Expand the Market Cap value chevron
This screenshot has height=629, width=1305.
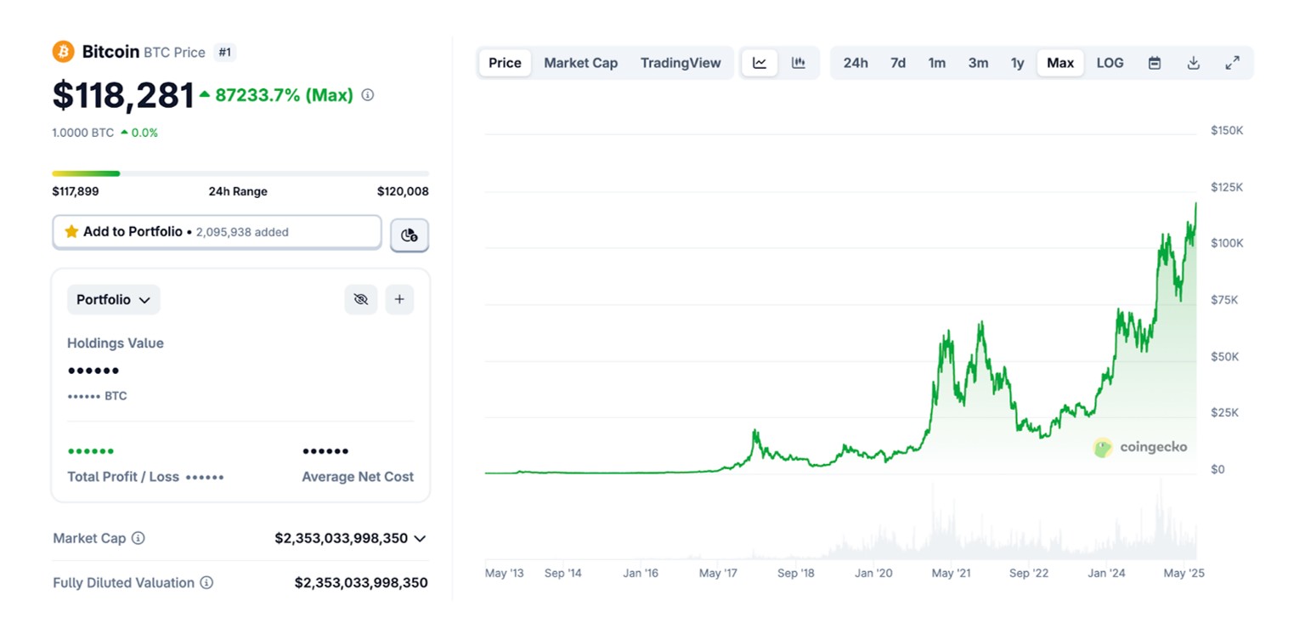click(x=420, y=538)
